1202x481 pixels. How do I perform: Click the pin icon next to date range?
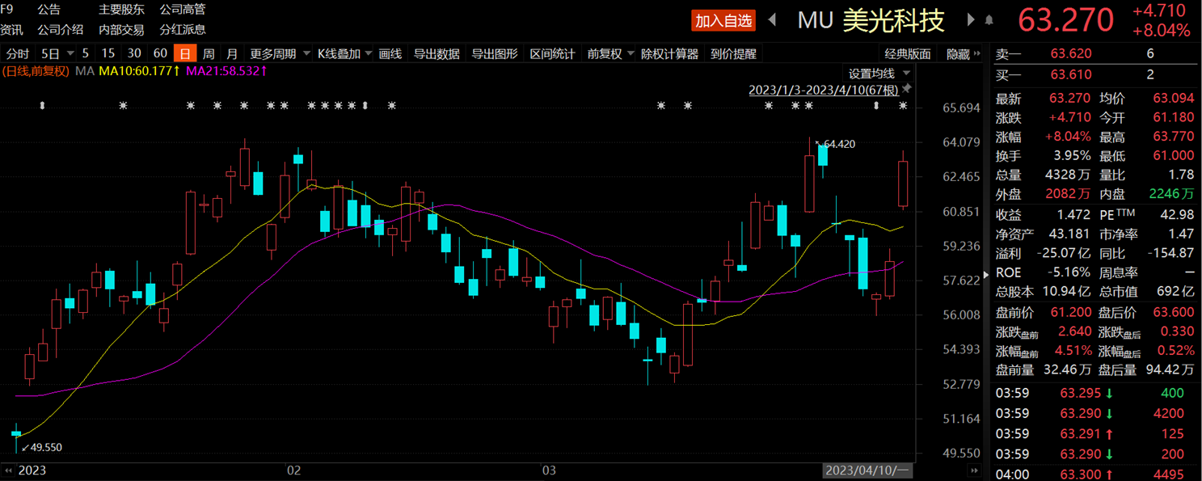[906, 90]
